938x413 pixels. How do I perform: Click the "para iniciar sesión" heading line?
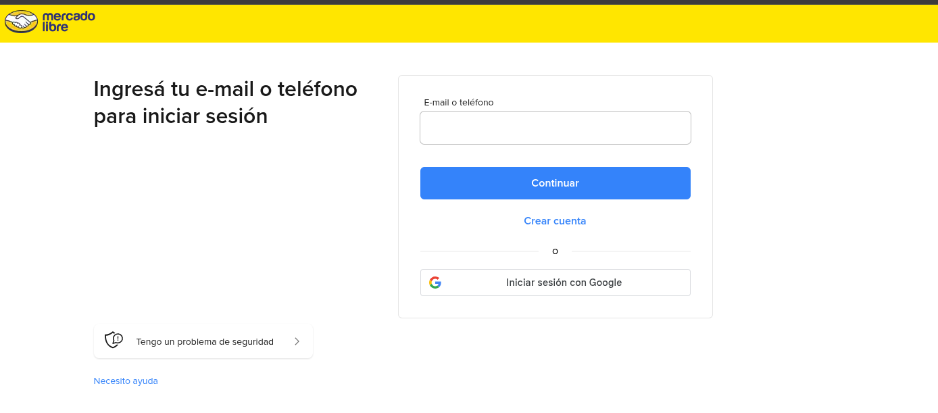(180, 116)
